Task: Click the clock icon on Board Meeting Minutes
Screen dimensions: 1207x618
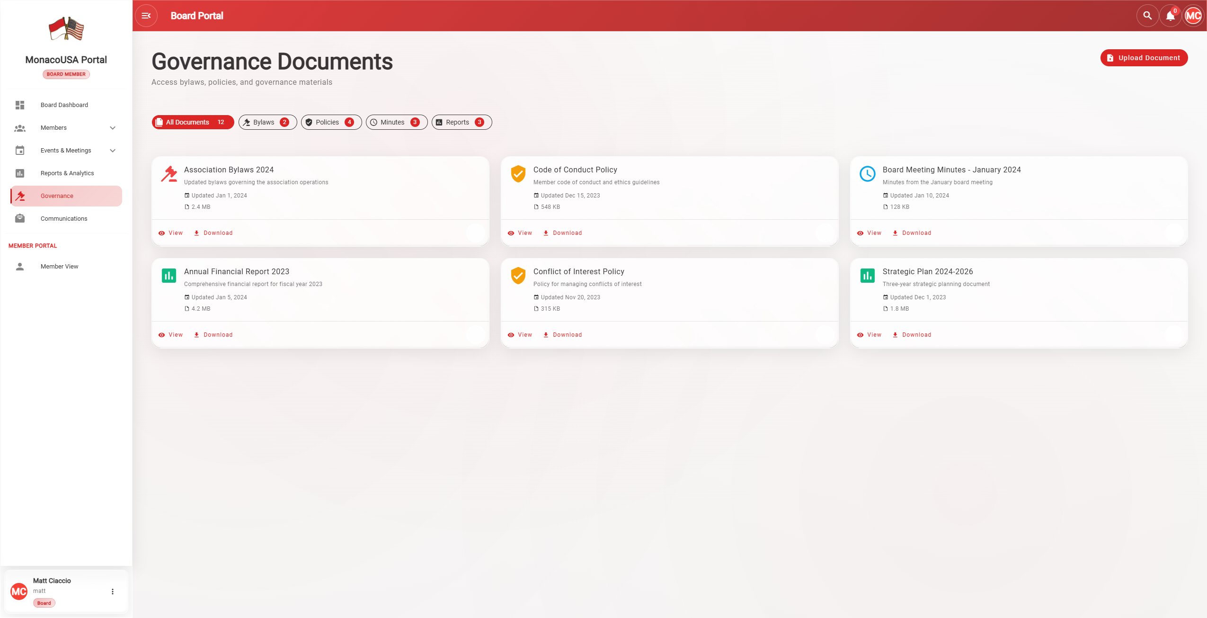Action: pos(867,174)
